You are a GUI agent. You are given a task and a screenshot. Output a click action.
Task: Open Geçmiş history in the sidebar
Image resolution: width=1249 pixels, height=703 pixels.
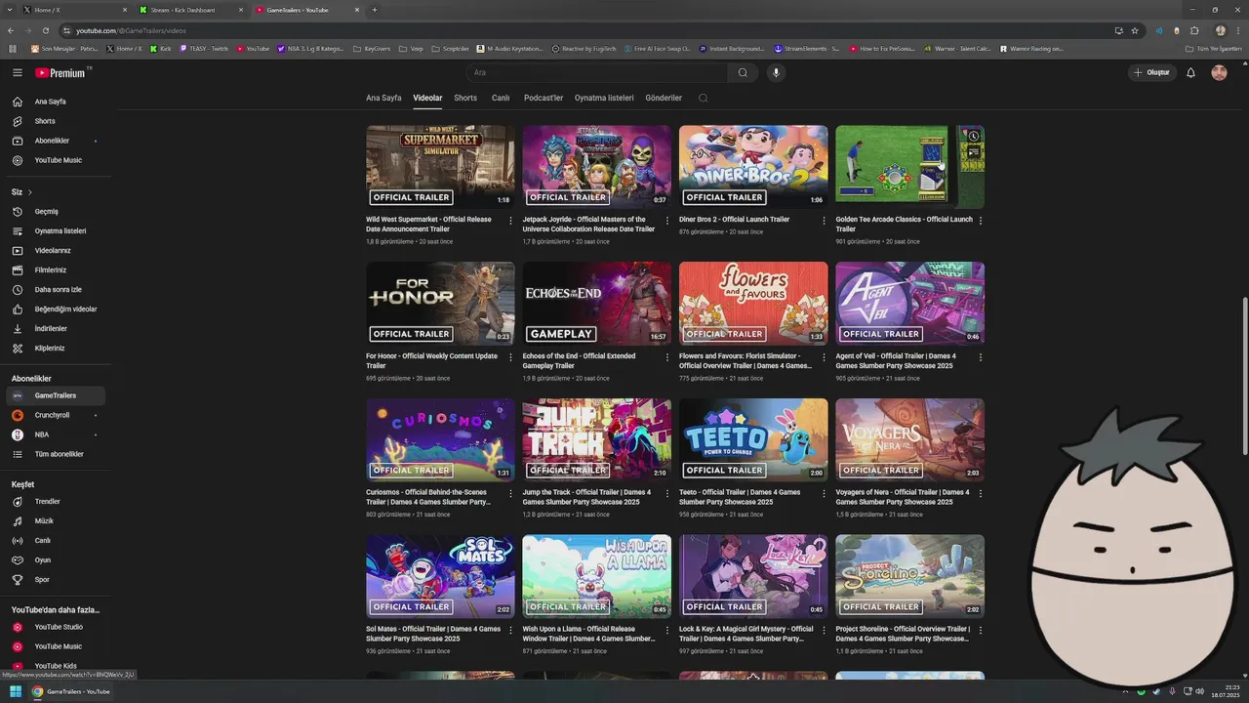(56, 212)
